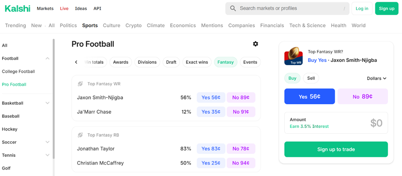Buy Yes 56¢ on Jaxon Smith-Njigba row

tap(211, 97)
